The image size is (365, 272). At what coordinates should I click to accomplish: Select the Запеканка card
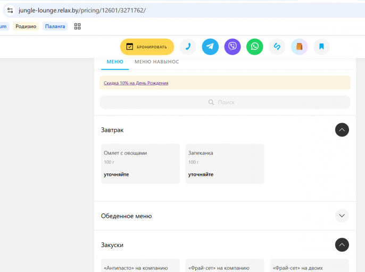coord(225,164)
